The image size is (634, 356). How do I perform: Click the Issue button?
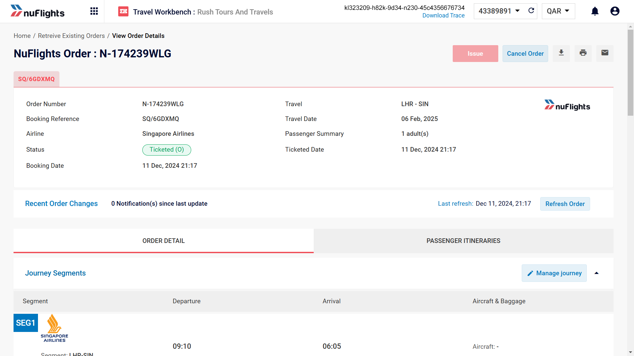pos(475,53)
